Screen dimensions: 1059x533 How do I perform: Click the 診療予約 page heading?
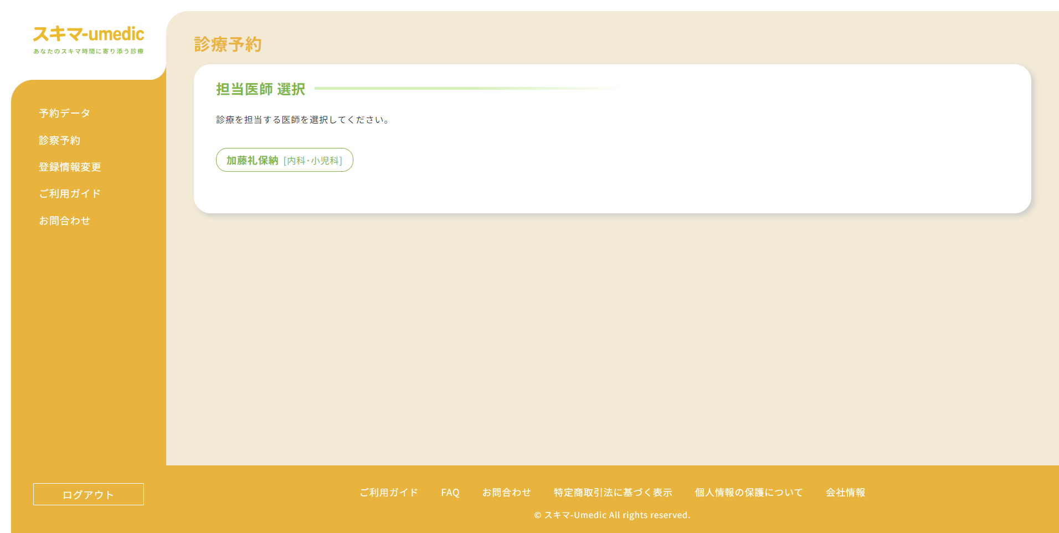(228, 44)
